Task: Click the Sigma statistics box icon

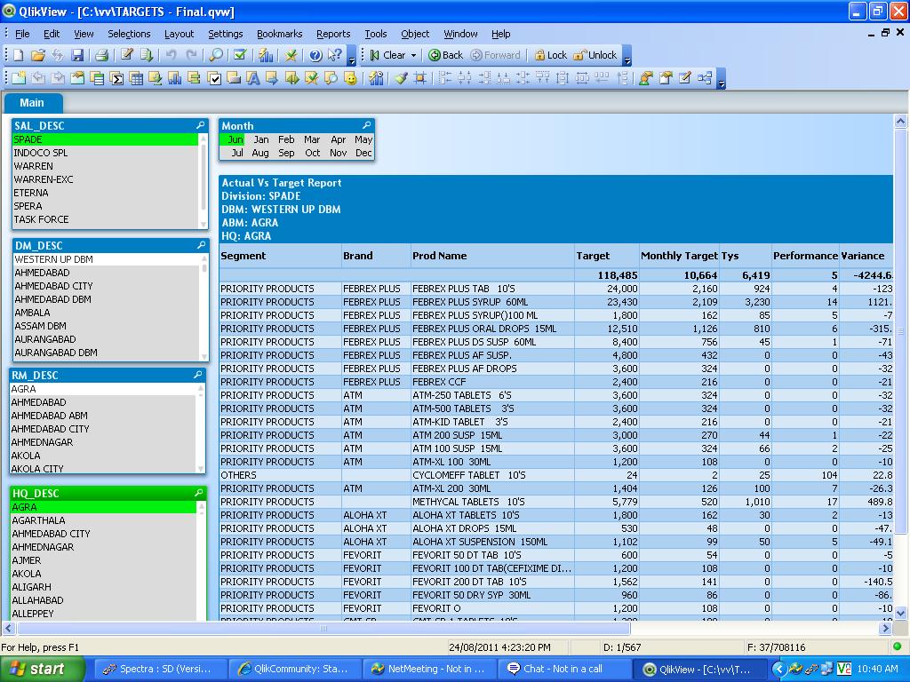Action: 116,78
